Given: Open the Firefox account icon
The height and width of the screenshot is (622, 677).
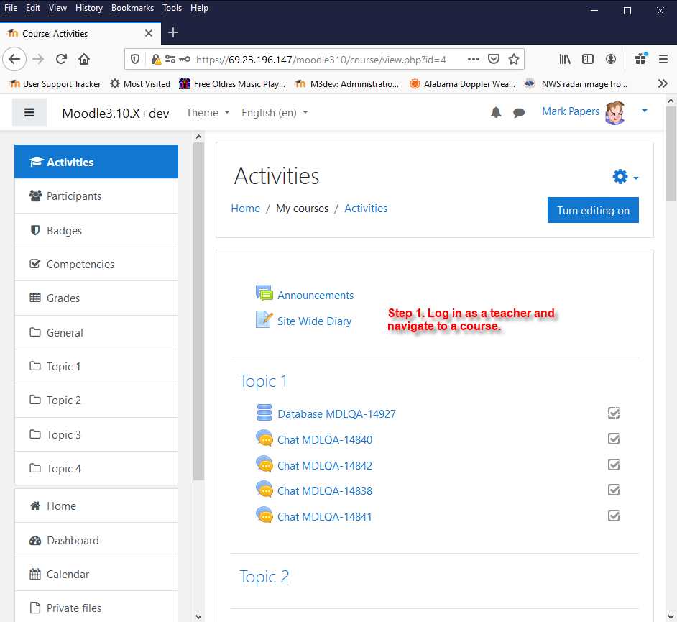Looking at the screenshot, I should (x=610, y=59).
